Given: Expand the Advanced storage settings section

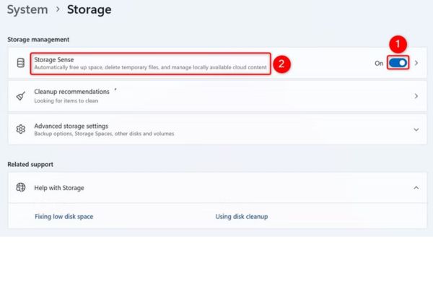Looking at the screenshot, I should 416,129.
